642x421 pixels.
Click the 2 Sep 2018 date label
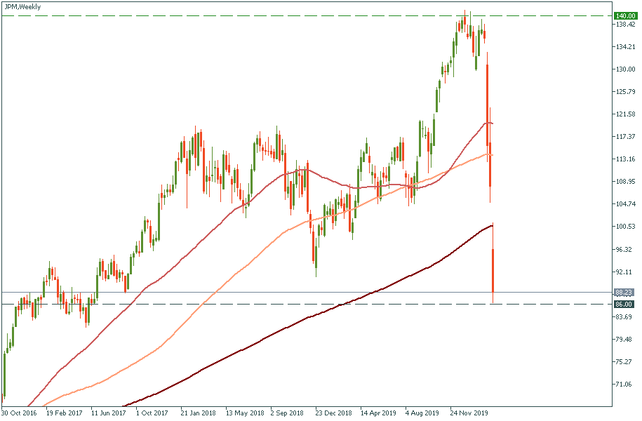[x=286, y=413]
